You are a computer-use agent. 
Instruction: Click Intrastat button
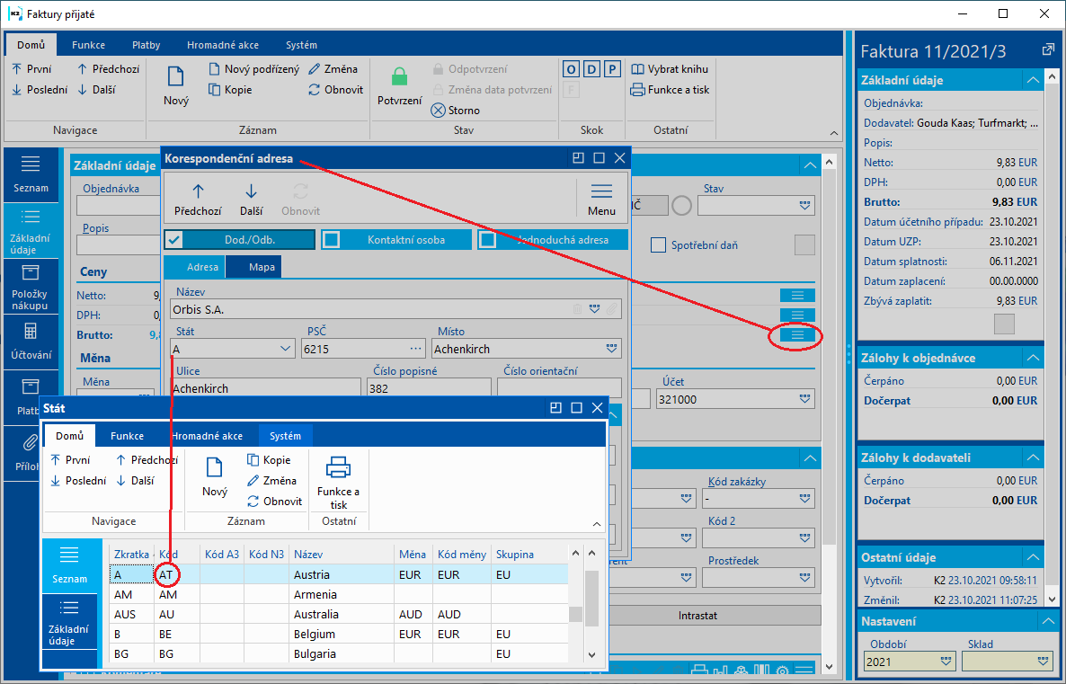[697, 616]
